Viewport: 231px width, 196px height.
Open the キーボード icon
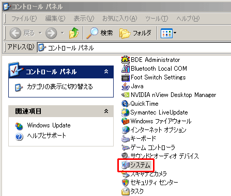(x=126, y=139)
